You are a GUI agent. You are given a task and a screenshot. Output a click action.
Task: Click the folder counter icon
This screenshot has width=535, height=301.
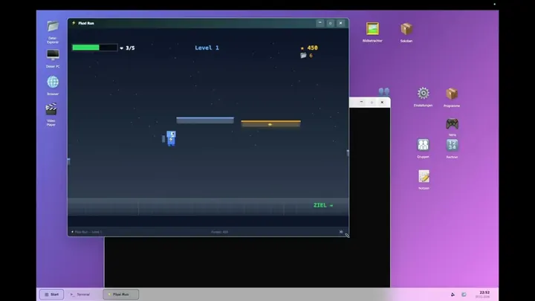click(x=303, y=55)
